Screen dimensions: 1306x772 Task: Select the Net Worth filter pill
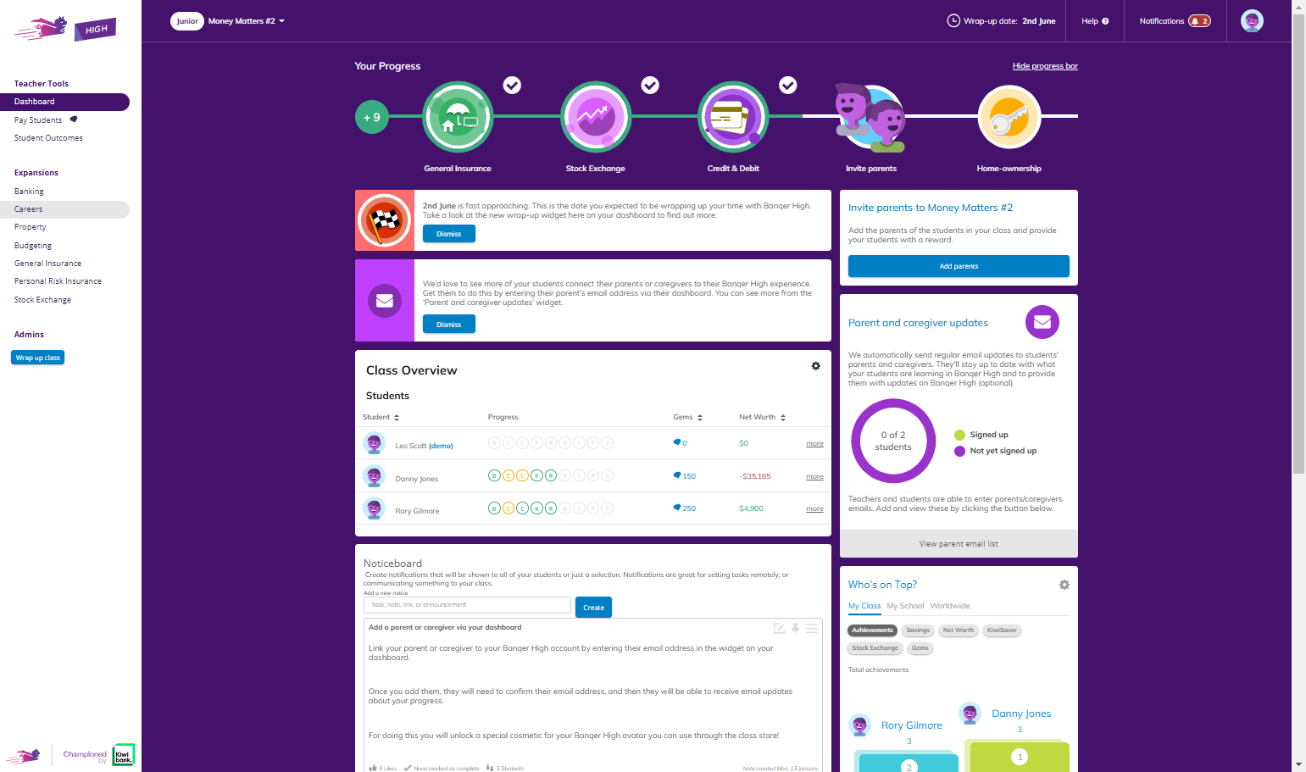pyautogui.click(x=959, y=630)
